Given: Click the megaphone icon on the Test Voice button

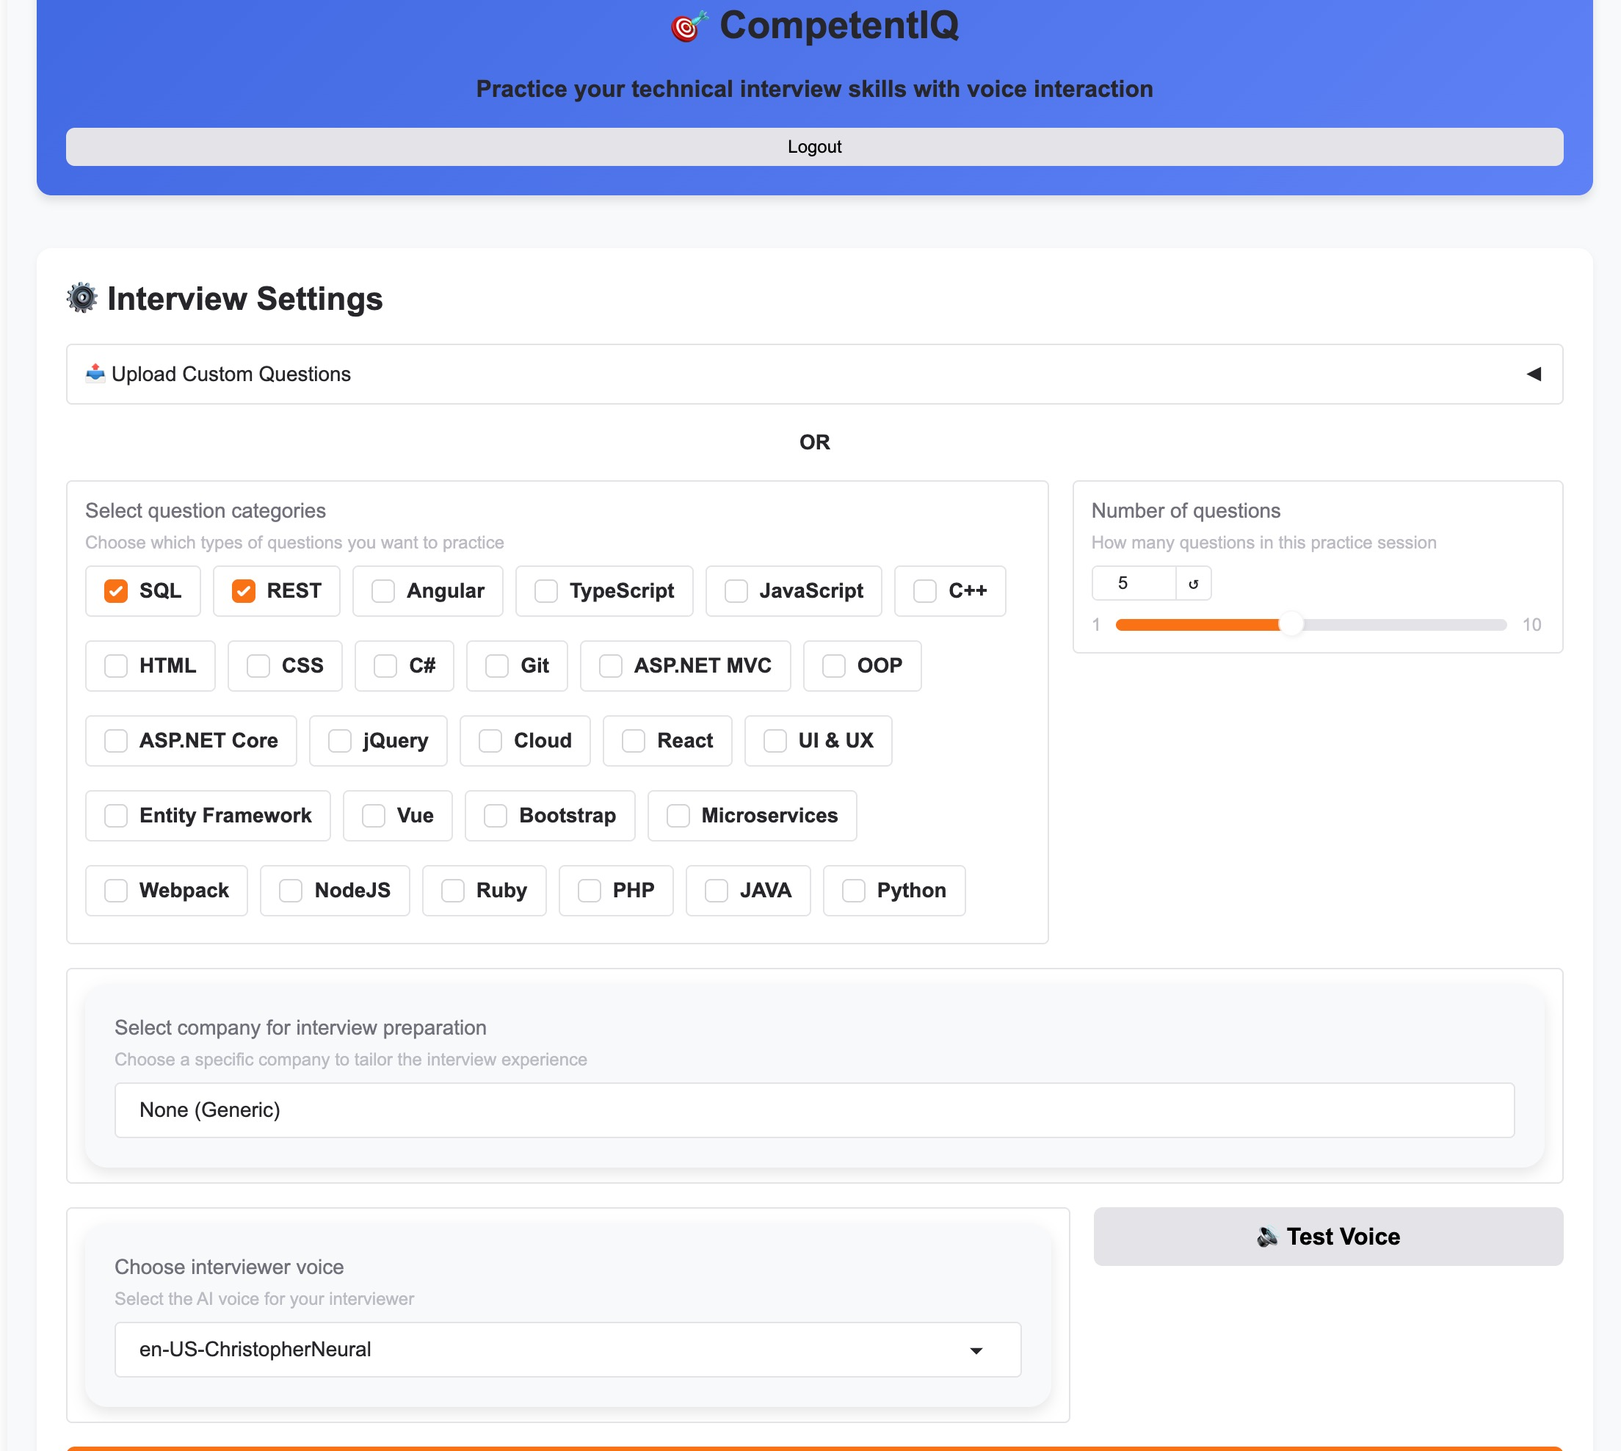Looking at the screenshot, I should 1268,1237.
